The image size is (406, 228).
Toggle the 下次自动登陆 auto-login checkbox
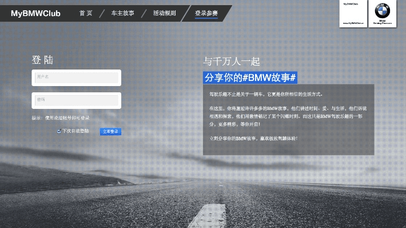[59, 131]
